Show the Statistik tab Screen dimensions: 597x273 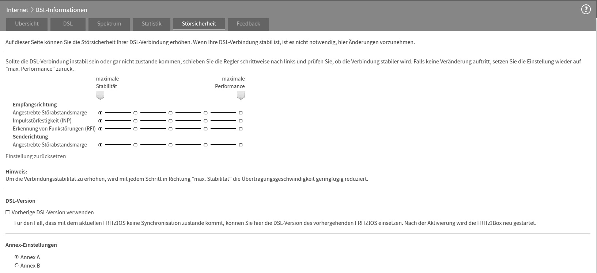[151, 24]
